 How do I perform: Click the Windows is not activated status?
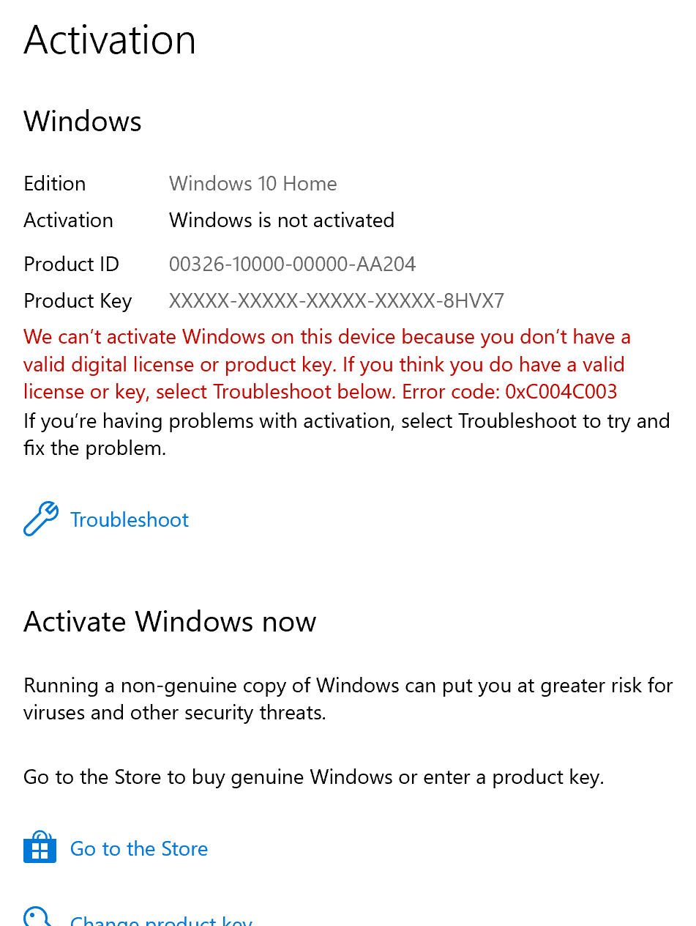(x=282, y=220)
